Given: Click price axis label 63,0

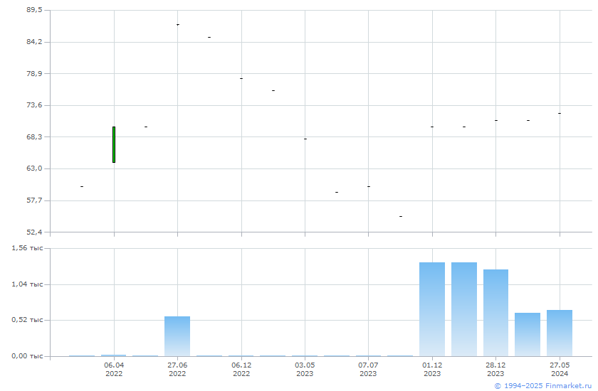Looking at the screenshot, I should click(34, 168).
